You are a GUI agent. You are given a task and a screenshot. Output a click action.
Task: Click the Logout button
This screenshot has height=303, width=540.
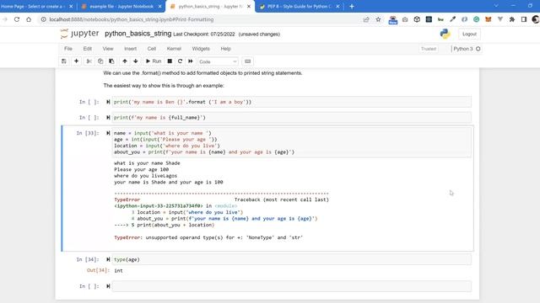click(469, 34)
